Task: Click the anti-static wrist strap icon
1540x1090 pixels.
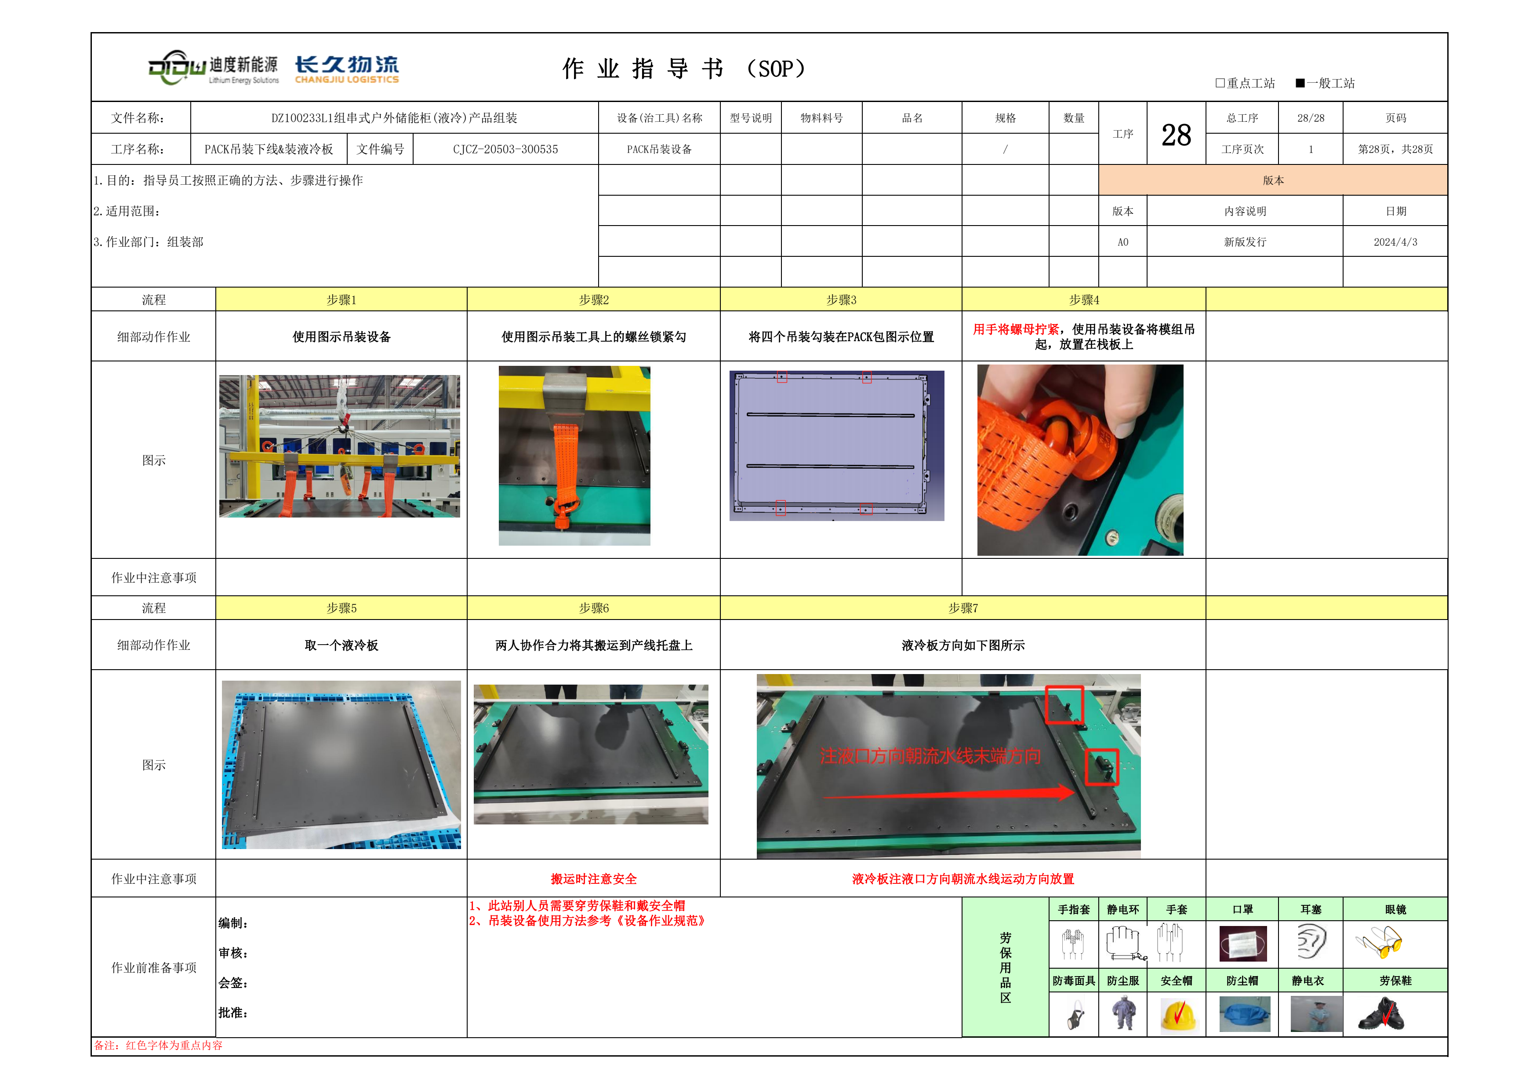Action: coord(1124,942)
